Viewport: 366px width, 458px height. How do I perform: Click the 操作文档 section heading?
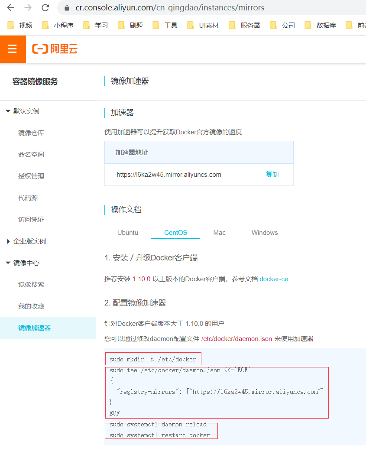point(126,210)
